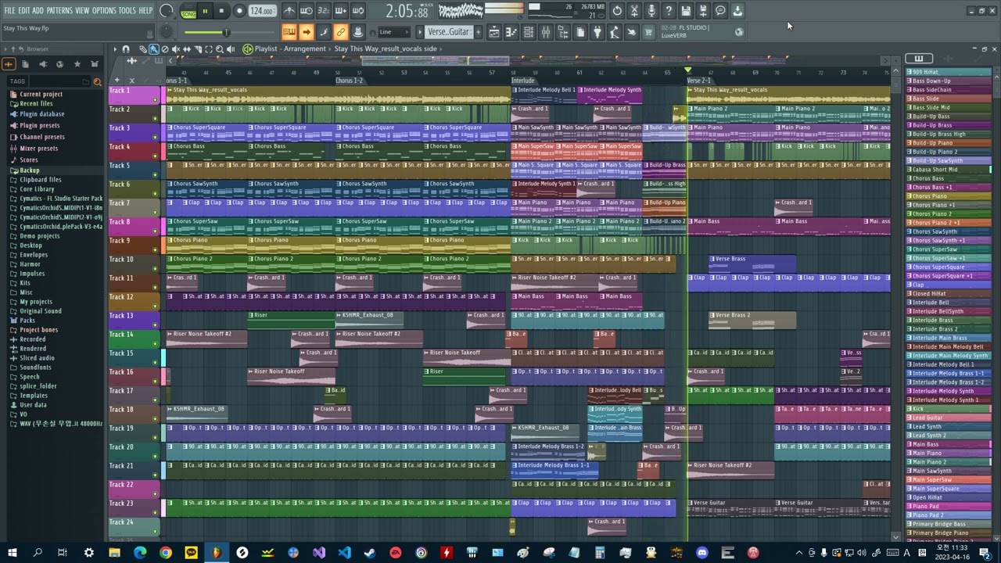Open the piano roll view
This screenshot has width=1001, height=563.
point(511,32)
